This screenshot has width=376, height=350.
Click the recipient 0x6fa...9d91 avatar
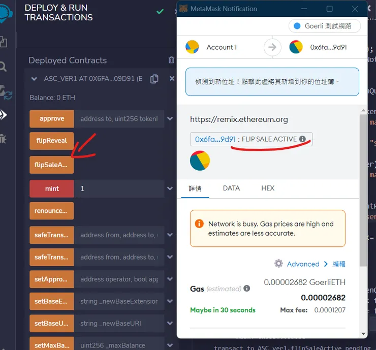(296, 47)
